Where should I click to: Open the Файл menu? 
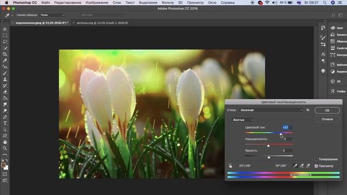click(x=46, y=3)
